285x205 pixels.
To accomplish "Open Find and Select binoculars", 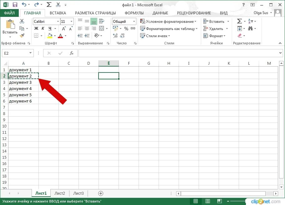I will click(250, 28).
